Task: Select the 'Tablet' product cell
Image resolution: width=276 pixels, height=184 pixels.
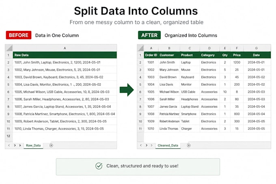Action: [x=190, y=121]
